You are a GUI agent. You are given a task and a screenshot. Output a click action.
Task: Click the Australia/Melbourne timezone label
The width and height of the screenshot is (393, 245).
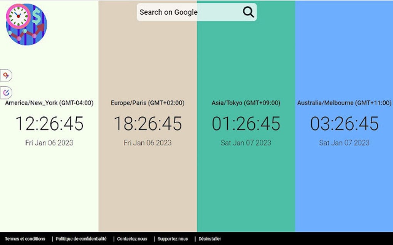(x=344, y=103)
